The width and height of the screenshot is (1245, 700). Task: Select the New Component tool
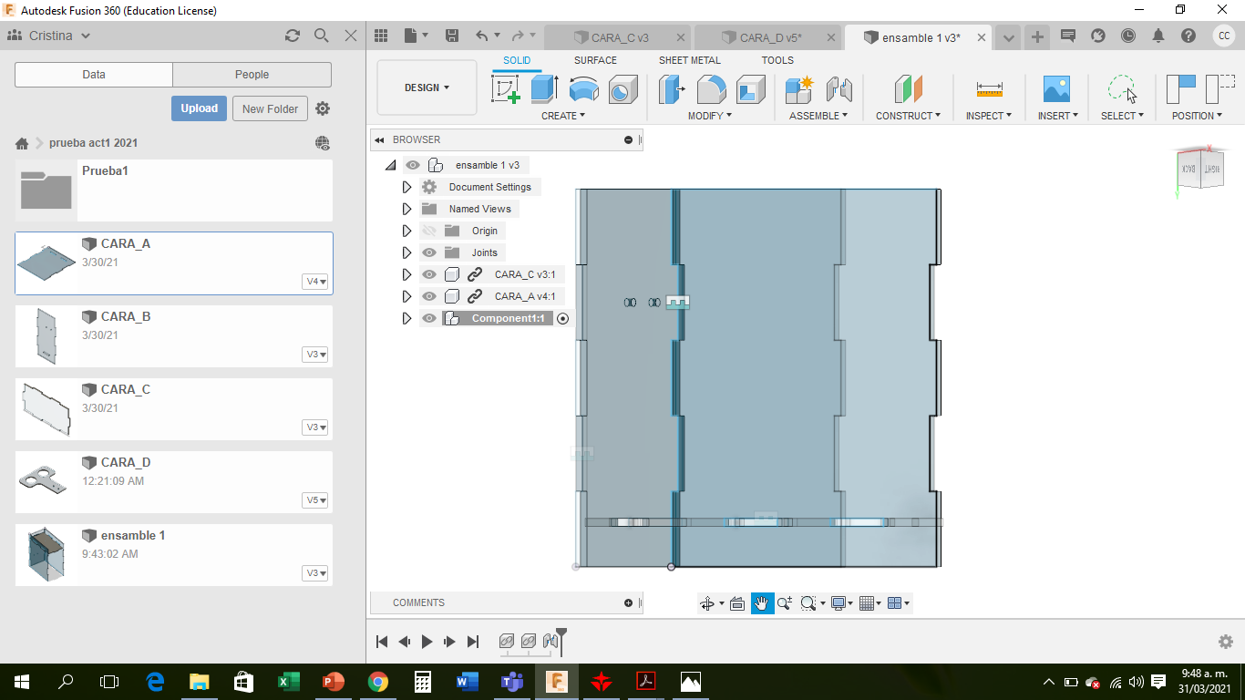799,89
